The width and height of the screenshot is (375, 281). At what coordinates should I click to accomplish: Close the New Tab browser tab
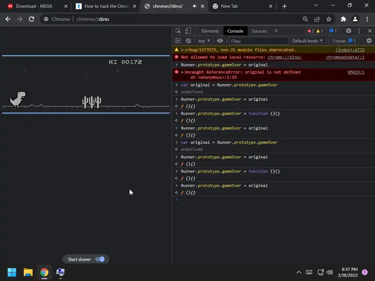coord(271,6)
